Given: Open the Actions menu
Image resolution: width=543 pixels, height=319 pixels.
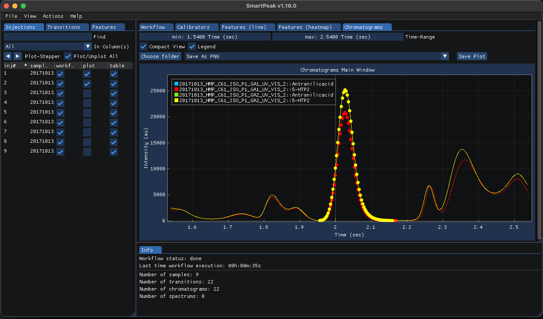Looking at the screenshot, I should 53,16.
